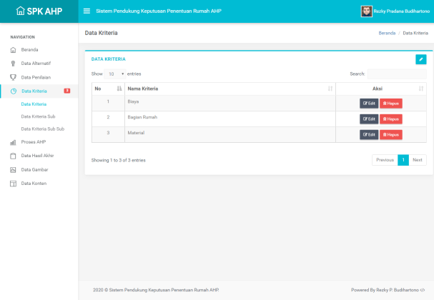This screenshot has height=300, width=434.
Task: Click the house icon beside Beranda
Action: (x=13, y=50)
